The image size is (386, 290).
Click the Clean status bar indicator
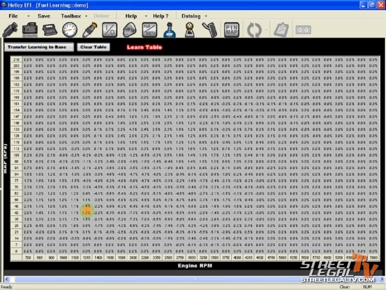344,287
